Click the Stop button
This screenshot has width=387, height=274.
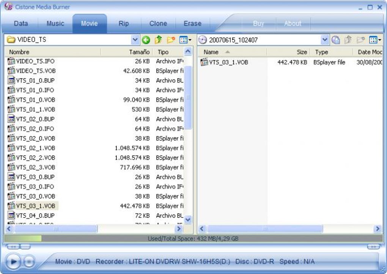click(x=29, y=262)
